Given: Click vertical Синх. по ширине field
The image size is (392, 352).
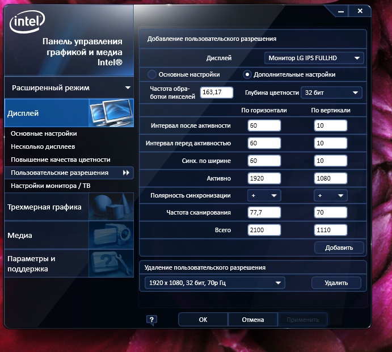Looking at the screenshot, I should (331, 161).
